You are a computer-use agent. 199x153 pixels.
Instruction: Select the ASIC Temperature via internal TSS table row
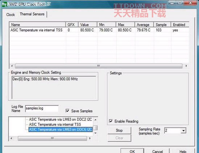coord(99,30)
